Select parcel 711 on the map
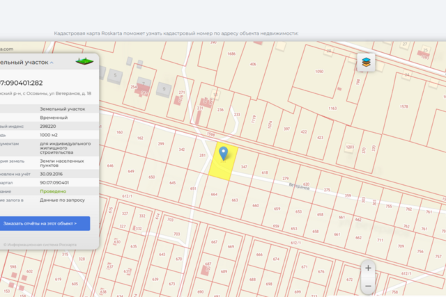446x297 pixels. (x=380, y=240)
